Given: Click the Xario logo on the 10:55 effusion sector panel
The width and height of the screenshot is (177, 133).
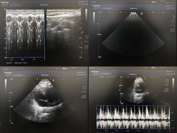Looking at the screenshot, I should click(4, 69).
